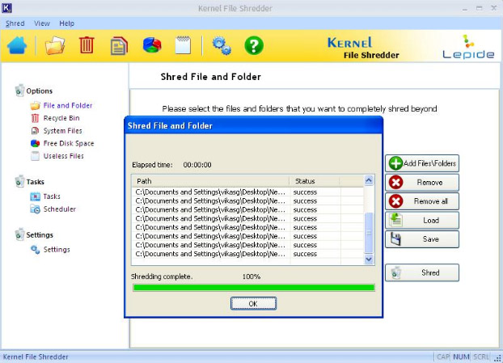
Task: Click the Load button
Action: pyautogui.click(x=422, y=220)
